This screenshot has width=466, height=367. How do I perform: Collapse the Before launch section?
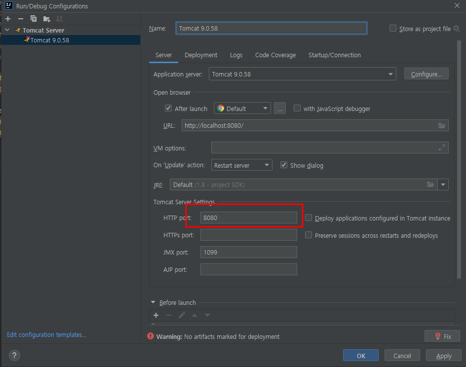[x=153, y=302]
